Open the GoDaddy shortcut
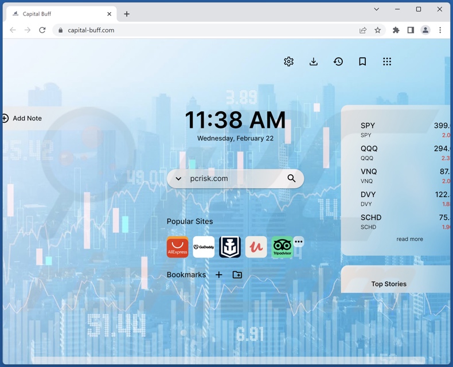Viewport: 453px width, 367px height. point(204,247)
